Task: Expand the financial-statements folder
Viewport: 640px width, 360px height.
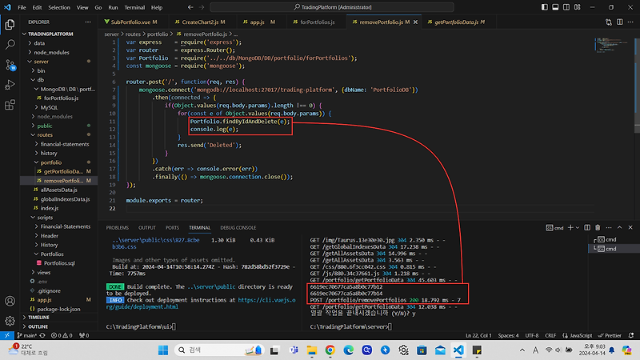Action: coord(58,144)
